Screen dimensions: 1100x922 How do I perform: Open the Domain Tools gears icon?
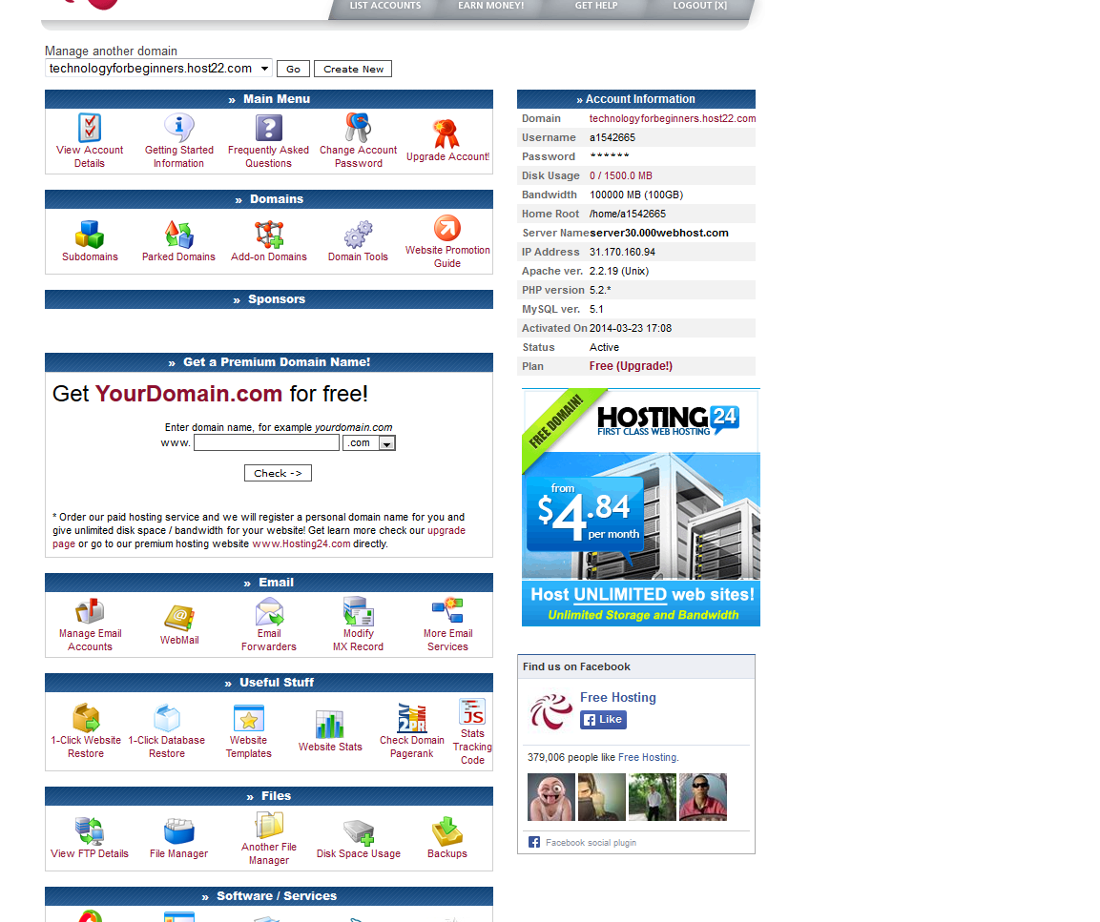point(358,235)
